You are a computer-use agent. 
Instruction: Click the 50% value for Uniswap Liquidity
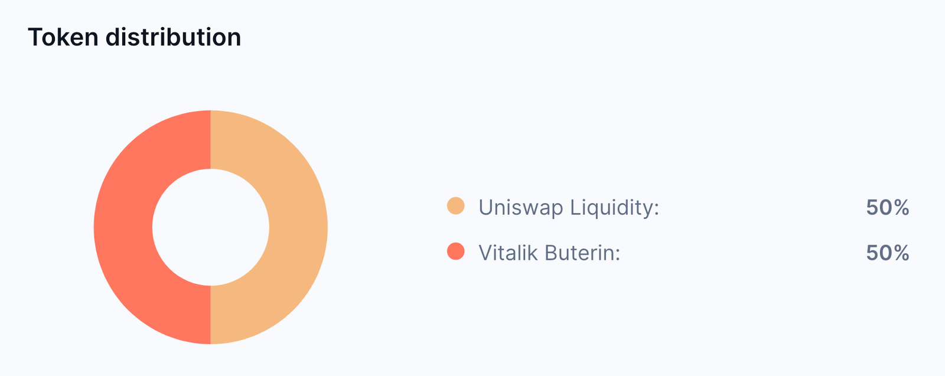887,207
